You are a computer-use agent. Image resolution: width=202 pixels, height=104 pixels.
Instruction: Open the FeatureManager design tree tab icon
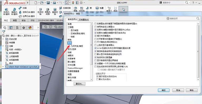5,28
